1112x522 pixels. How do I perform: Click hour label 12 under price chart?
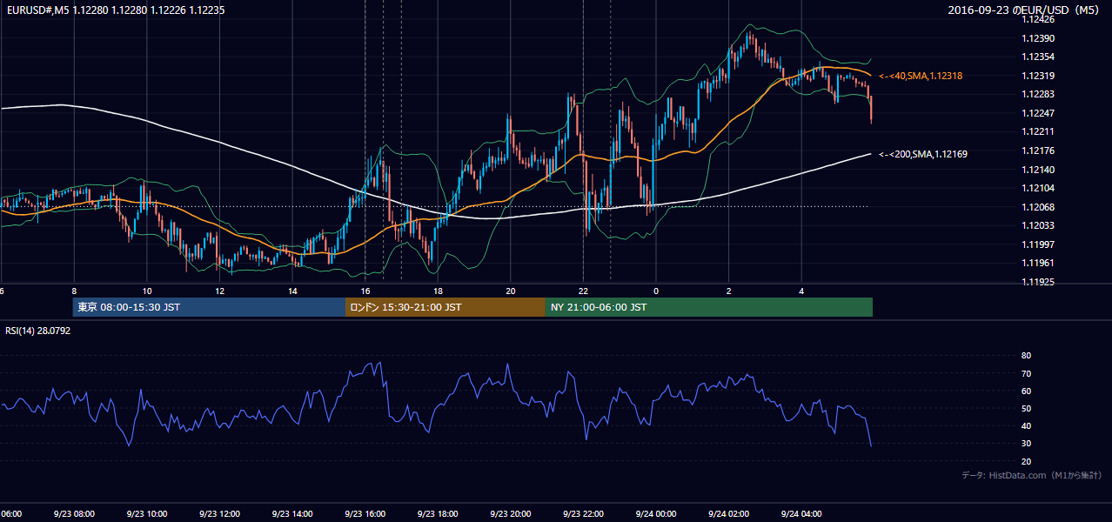[219, 291]
